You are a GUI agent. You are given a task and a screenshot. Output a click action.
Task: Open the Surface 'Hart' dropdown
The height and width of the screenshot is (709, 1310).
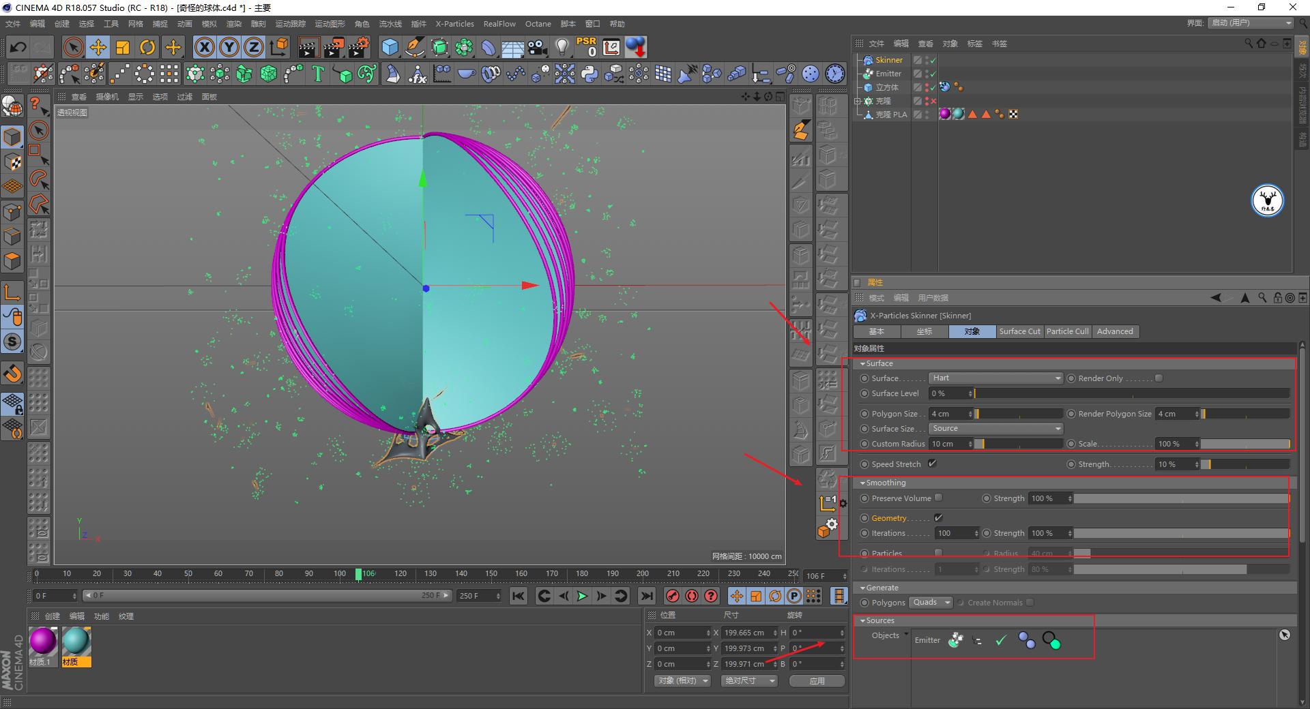click(995, 378)
